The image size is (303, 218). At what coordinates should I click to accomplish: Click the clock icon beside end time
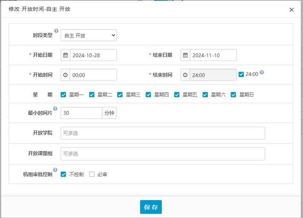point(185,75)
